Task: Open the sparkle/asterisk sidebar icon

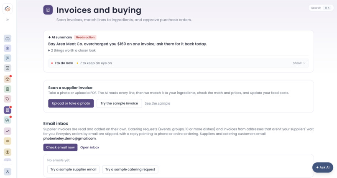Action: click(8, 48)
